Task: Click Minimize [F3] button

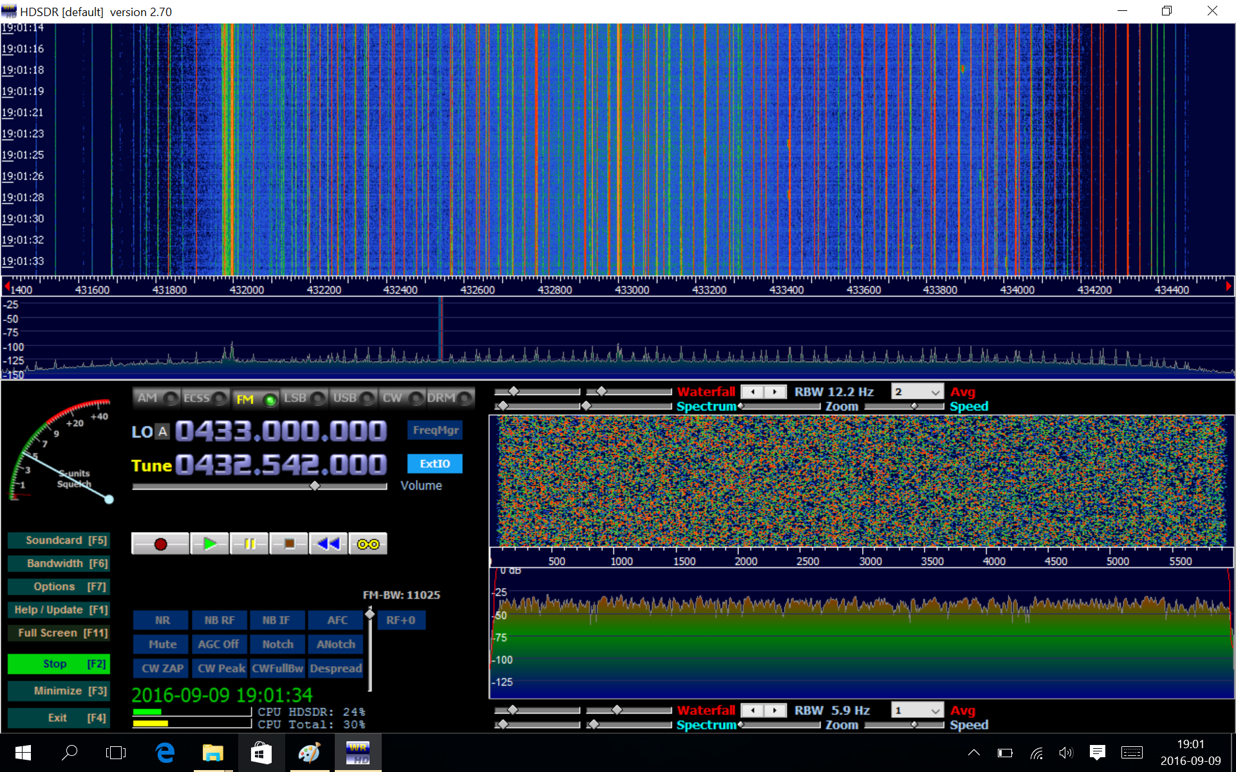Action: [x=59, y=691]
